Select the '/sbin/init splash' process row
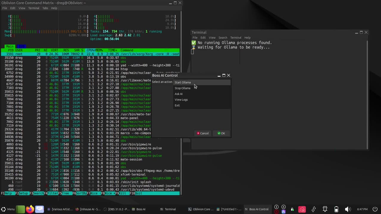The width and height of the screenshot is (381, 214). [x=90, y=182]
